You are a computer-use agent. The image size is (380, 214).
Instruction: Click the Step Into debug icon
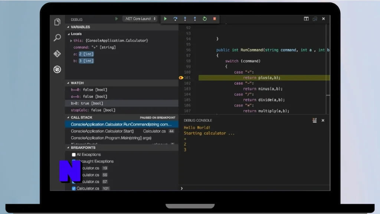(x=185, y=19)
